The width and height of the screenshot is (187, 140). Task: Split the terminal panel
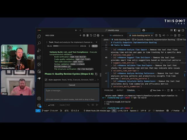pos(168,90)
